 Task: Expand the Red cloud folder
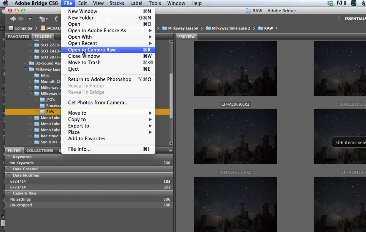(31, 136)
